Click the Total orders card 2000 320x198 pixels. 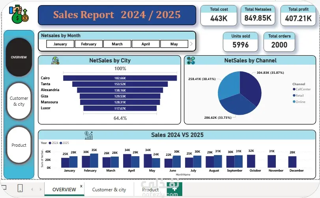pyautogui.click(x=279, y=42)
